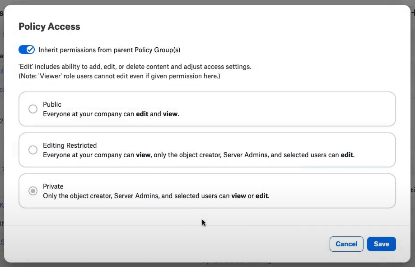Click 'Everyone at your company can edit and view' description
Image resolution: width=415 pixels, height=267 pixels.
pos(111,114)
